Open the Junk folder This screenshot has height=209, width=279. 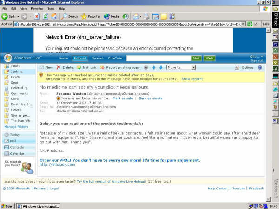14,72
